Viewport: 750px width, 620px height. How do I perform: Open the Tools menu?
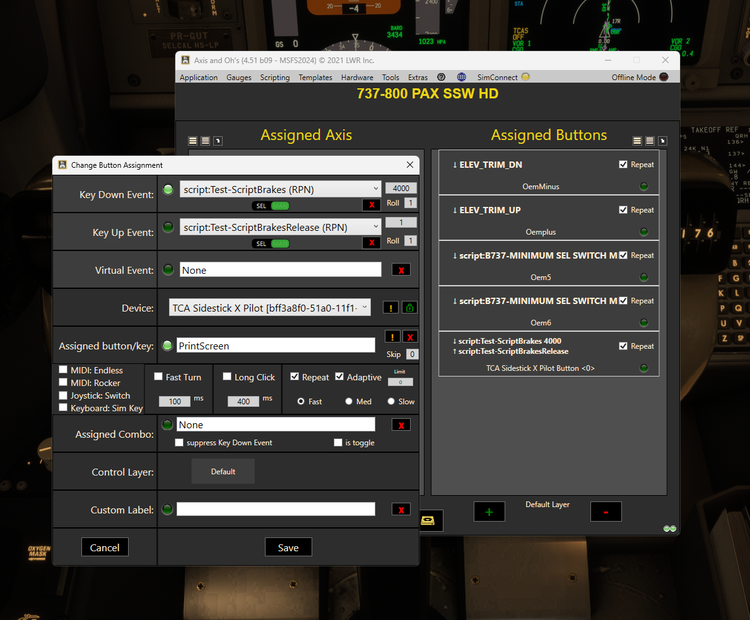390,77
